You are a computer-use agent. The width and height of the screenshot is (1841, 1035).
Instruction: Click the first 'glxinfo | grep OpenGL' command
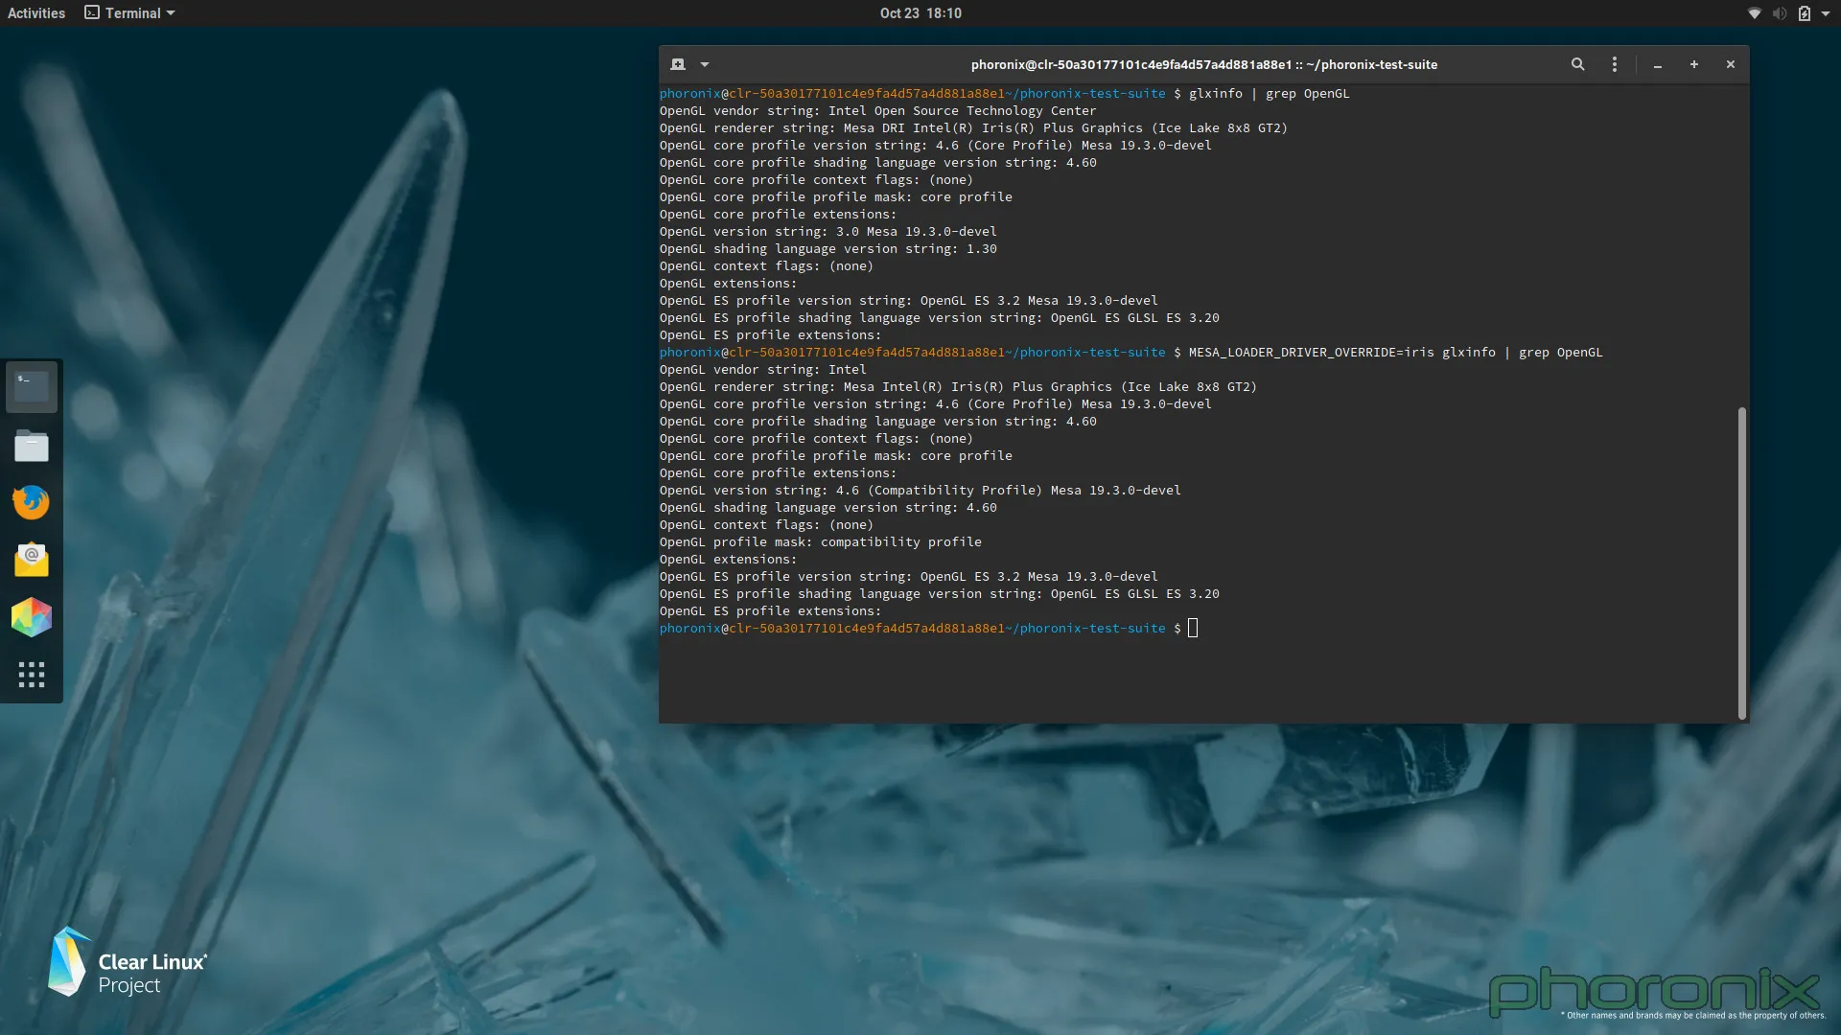1269,94
